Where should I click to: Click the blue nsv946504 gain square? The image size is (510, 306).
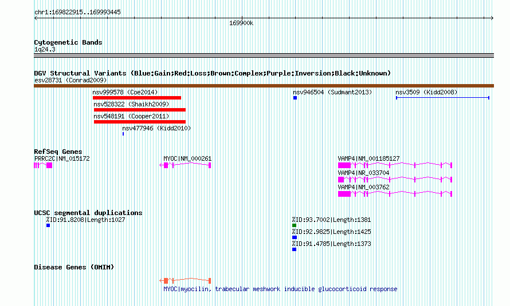pyautogui.click(x=295, y=98)
